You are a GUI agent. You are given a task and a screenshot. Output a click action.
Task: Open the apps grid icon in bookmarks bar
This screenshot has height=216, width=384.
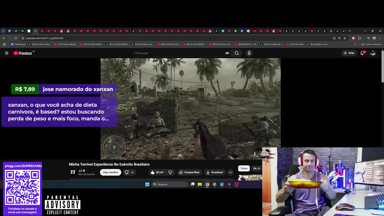coord(4,44)
